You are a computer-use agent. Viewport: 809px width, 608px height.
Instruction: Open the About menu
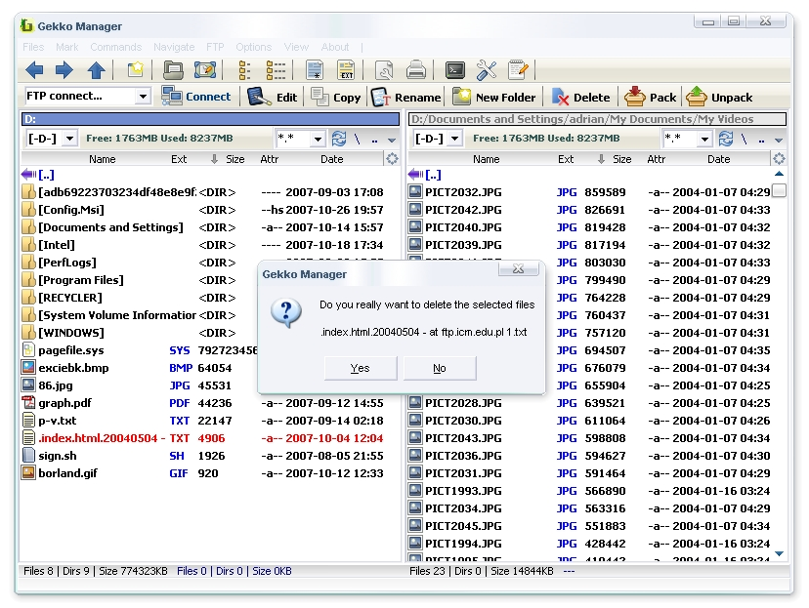[335, 47]
